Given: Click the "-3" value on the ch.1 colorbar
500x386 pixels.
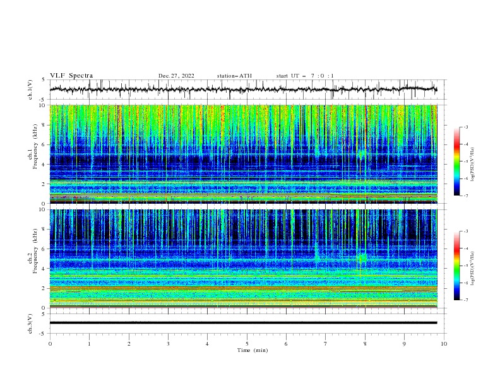Looking at the screenshot, I should click(465, 127).
